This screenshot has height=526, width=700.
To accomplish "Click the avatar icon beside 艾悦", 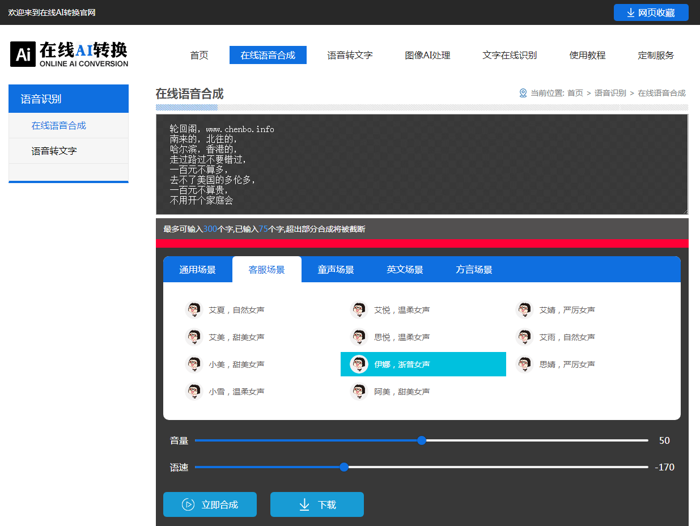I will point(359,310).
